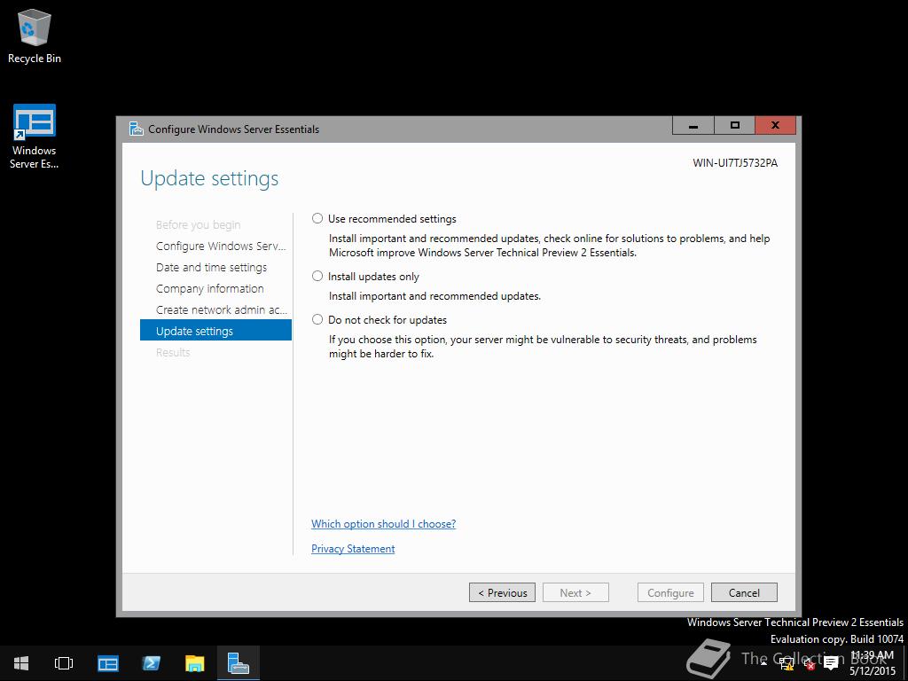Close the Configure Essentials window

pos(775,126)
